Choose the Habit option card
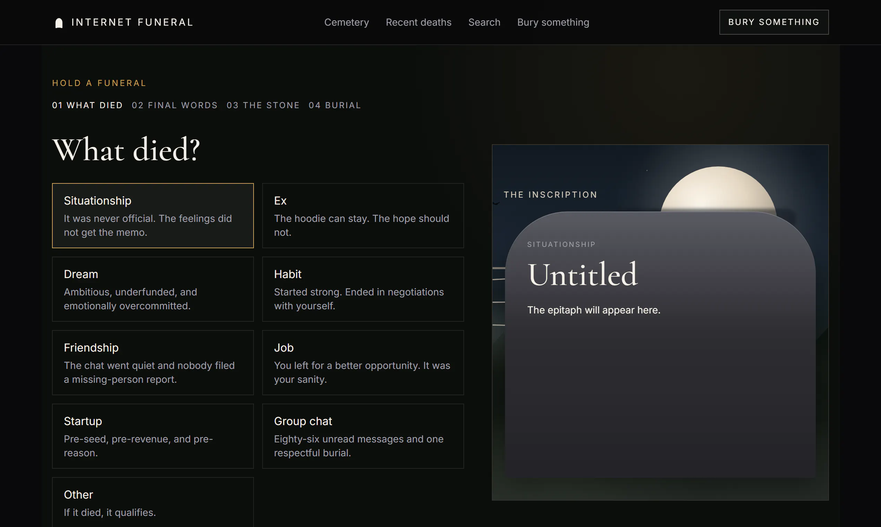 (x=363, y=289)
